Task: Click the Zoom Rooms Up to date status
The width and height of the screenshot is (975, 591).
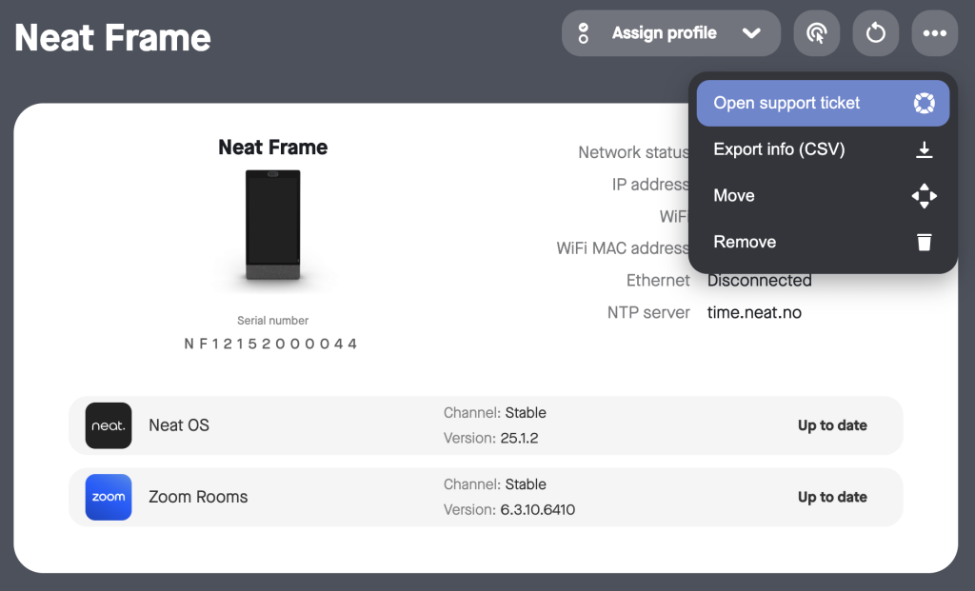Action: click(832, 497)
